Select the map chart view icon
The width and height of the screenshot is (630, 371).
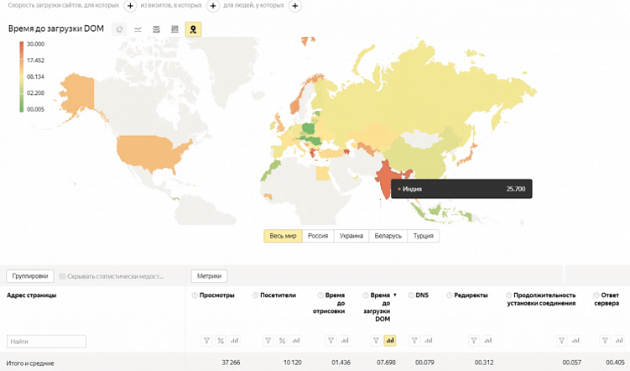pos(193,29)
